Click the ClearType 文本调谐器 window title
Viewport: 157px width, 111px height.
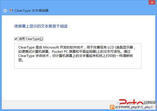click(32, 11)
